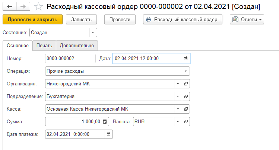The height and width of the screenshot is (150, 279).
Task: Switch to the Дополнительно tab
Action: point(76,45)
